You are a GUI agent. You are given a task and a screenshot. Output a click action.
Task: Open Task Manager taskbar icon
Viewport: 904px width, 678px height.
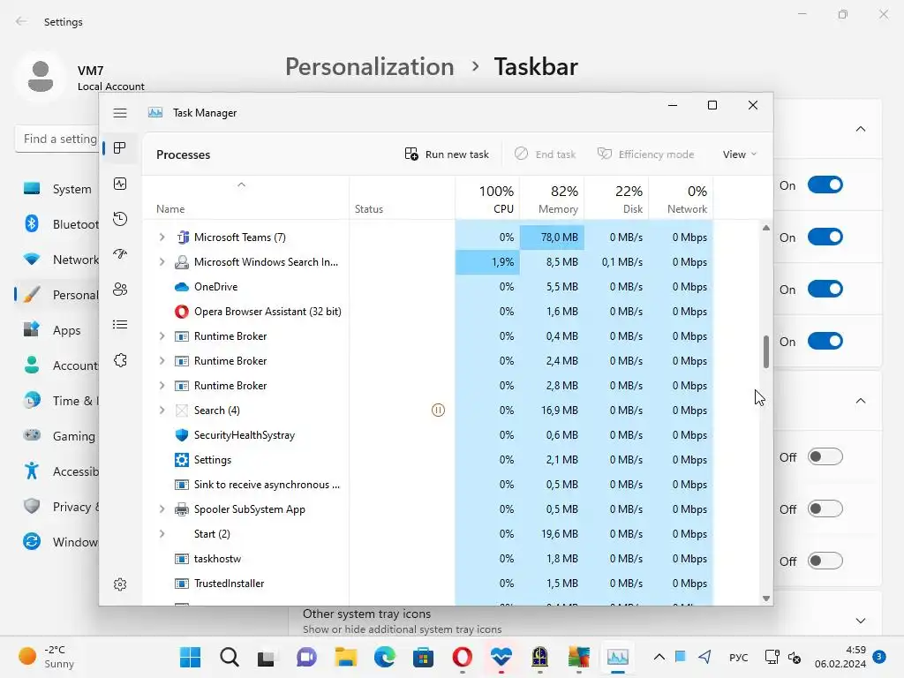click(x=617, y=657)
